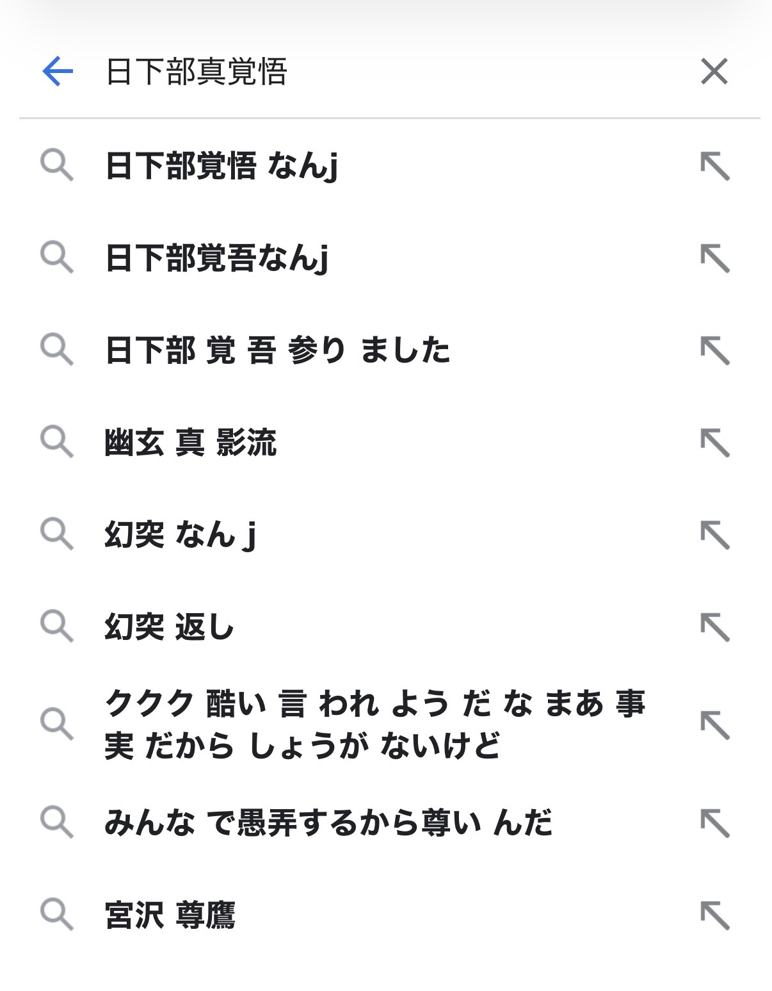Tap the blue back arrow icon
Screen dimensions: 772x991
[58, 71]
